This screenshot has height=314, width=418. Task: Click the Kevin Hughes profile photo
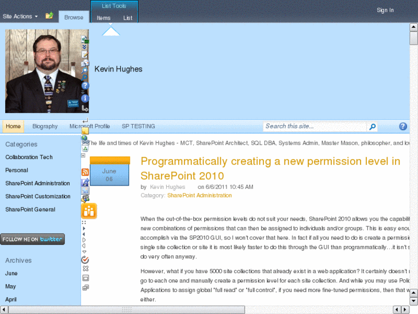(x=47, y=71)
